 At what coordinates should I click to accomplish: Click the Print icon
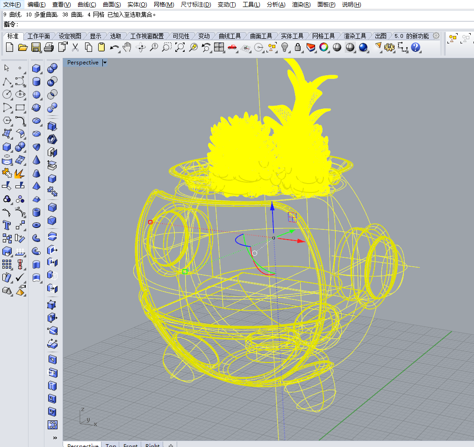tap(49, 48)
